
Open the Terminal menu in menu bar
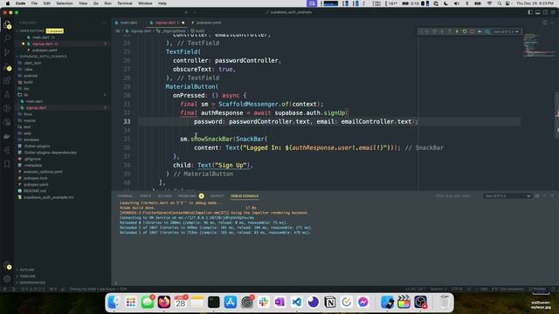[x=125, y=3]
